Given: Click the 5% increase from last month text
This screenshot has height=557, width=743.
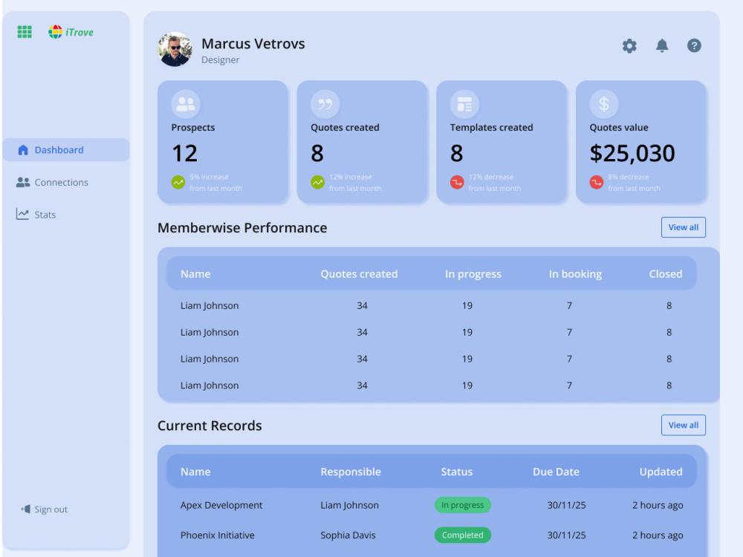Looking at the screenshot, I should pos(215,183).
